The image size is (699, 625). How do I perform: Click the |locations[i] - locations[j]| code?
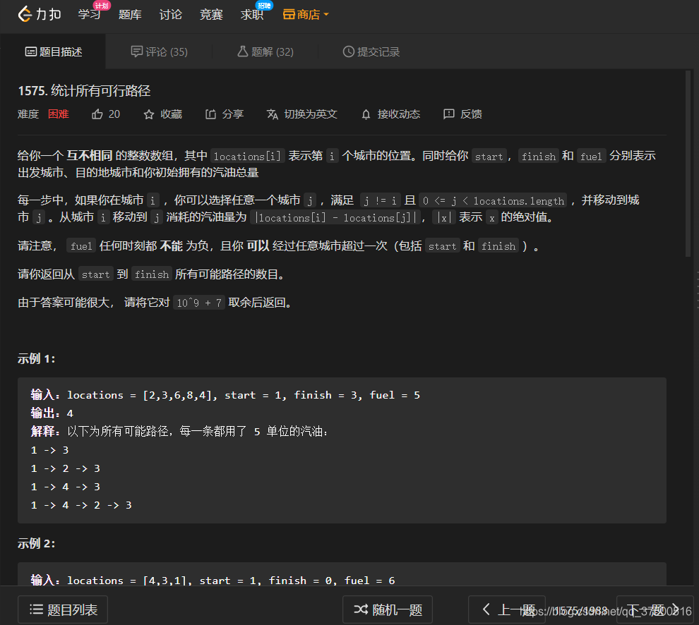click(x=335, y=217)
